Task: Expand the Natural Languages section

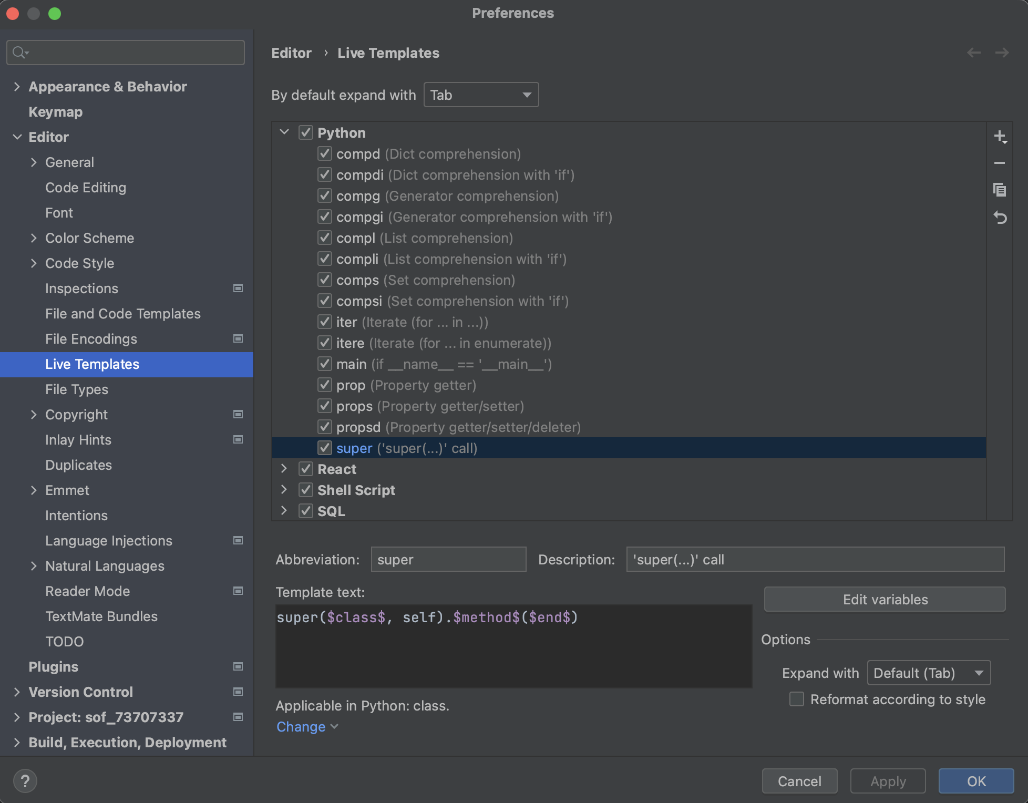Action: (34, 566)
